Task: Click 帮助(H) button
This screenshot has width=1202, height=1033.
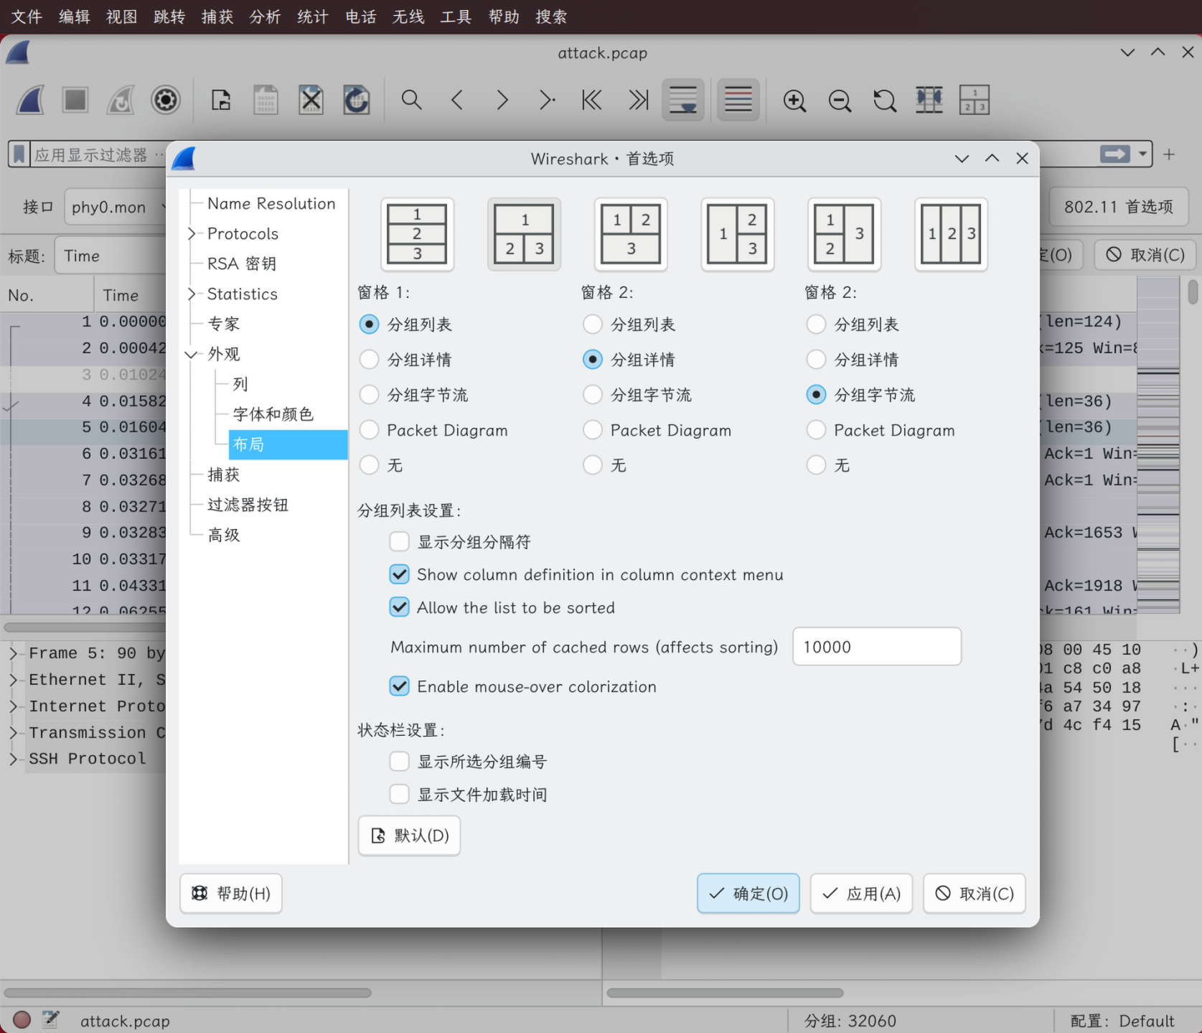Action: tap(231, 893)
